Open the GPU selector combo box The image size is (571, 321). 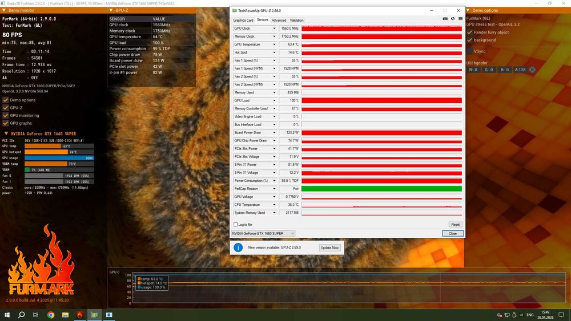click(x=263, y=233)
